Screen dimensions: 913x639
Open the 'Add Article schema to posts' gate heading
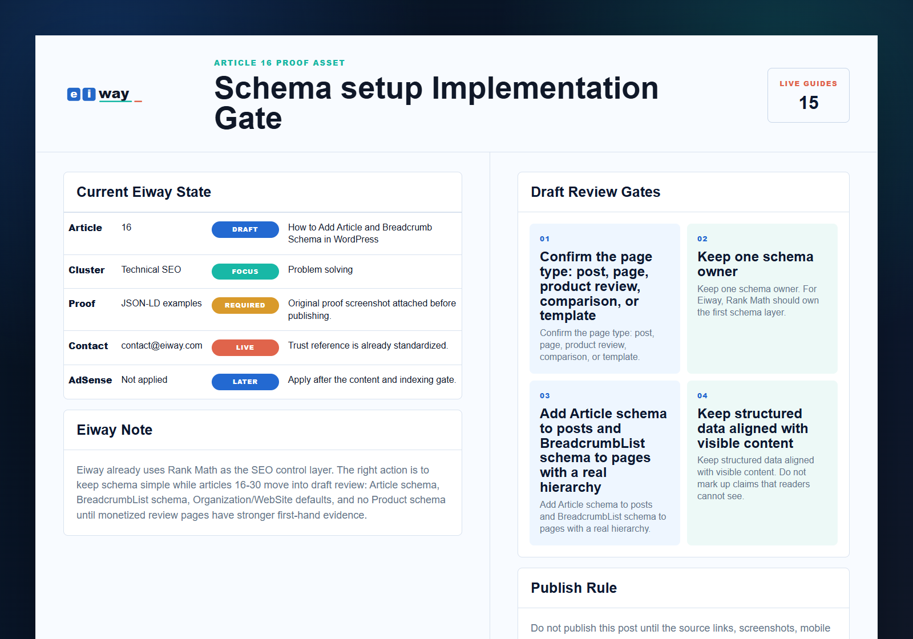[x=603, y=450]
